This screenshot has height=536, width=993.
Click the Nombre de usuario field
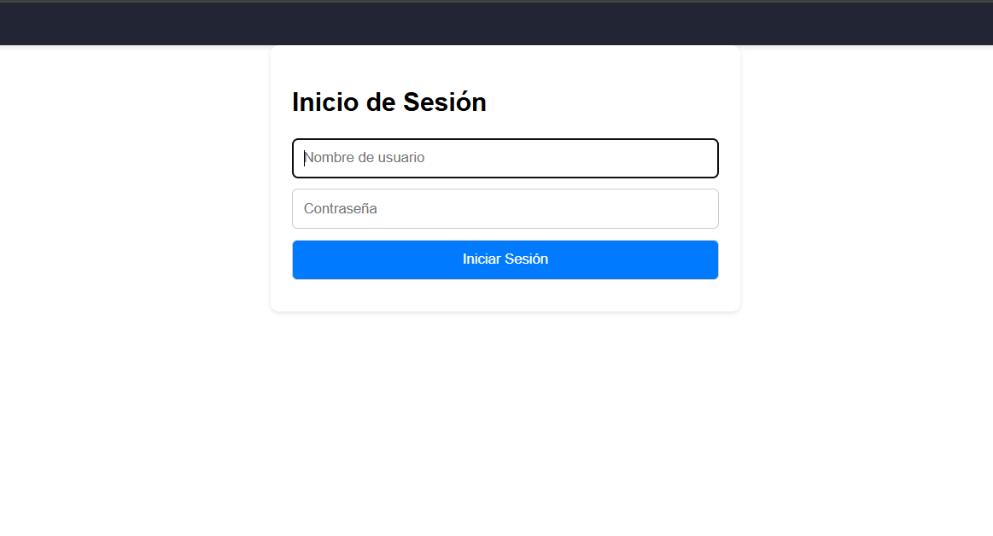(505, 158)
